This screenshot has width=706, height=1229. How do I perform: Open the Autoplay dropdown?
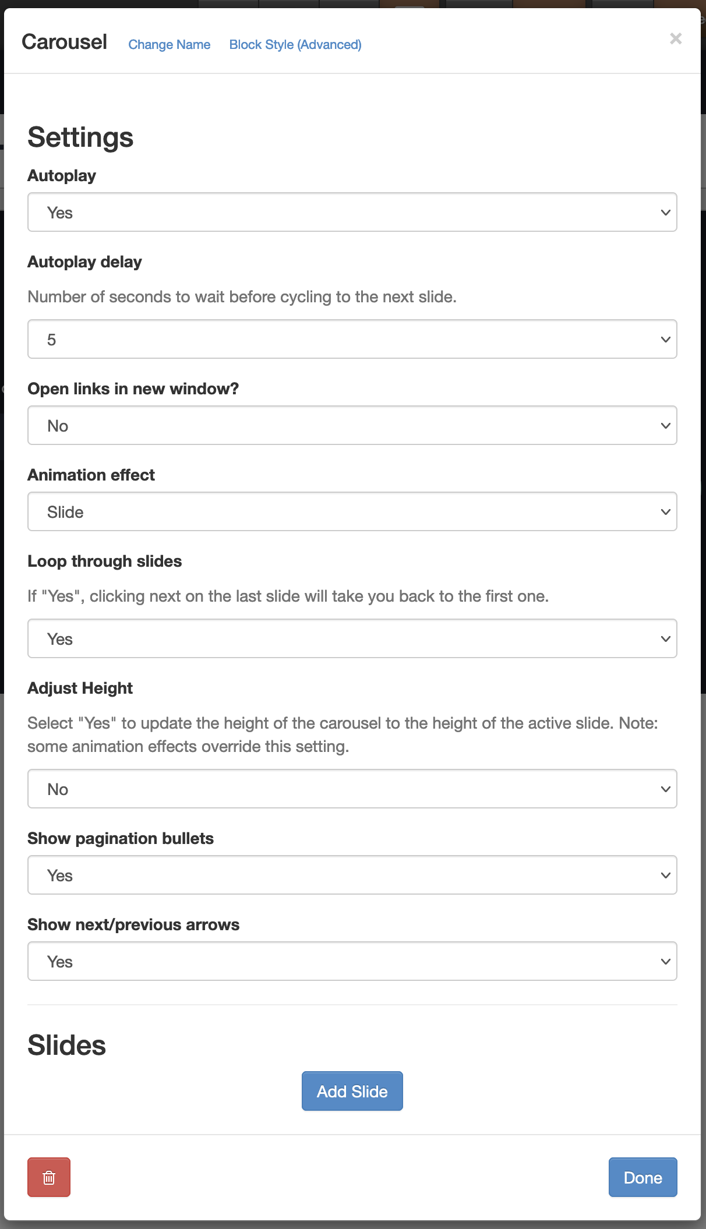352,212
